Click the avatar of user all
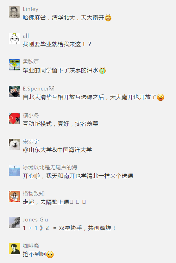 click(14, 39)
